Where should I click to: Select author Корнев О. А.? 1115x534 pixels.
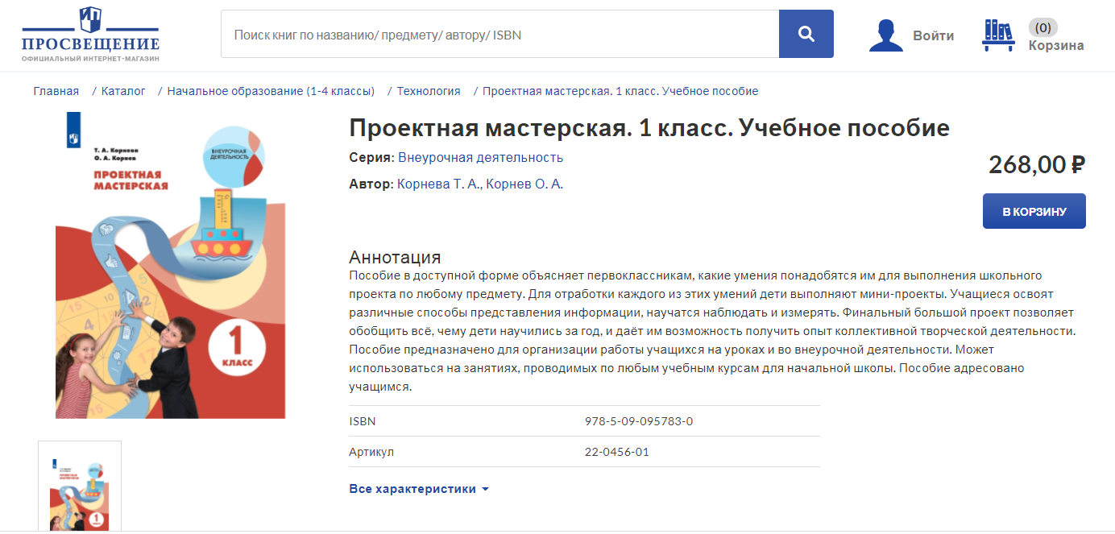tap(524, 184)
